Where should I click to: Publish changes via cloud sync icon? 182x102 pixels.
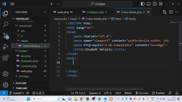28,93
